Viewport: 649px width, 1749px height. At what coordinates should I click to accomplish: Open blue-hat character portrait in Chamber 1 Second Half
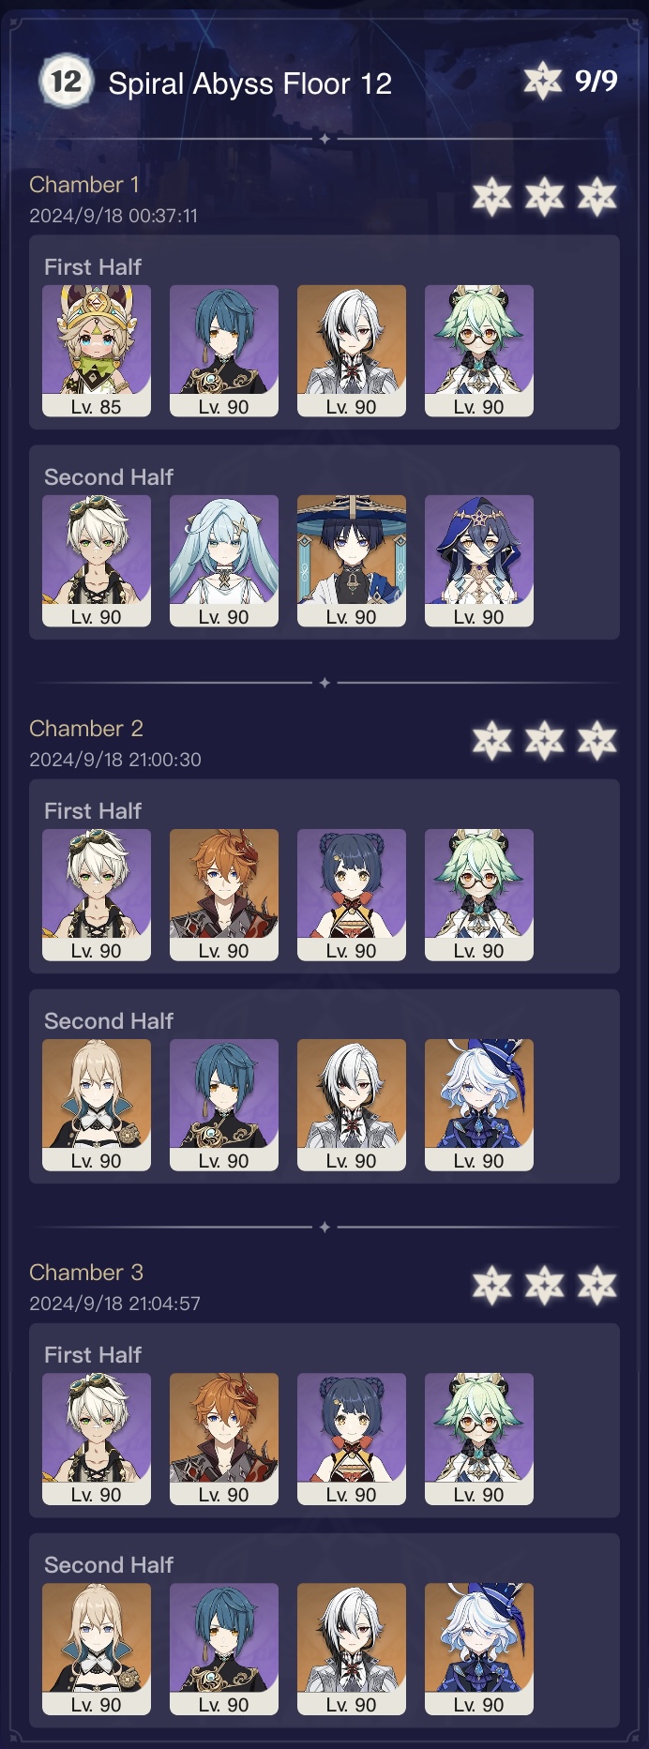352,561
